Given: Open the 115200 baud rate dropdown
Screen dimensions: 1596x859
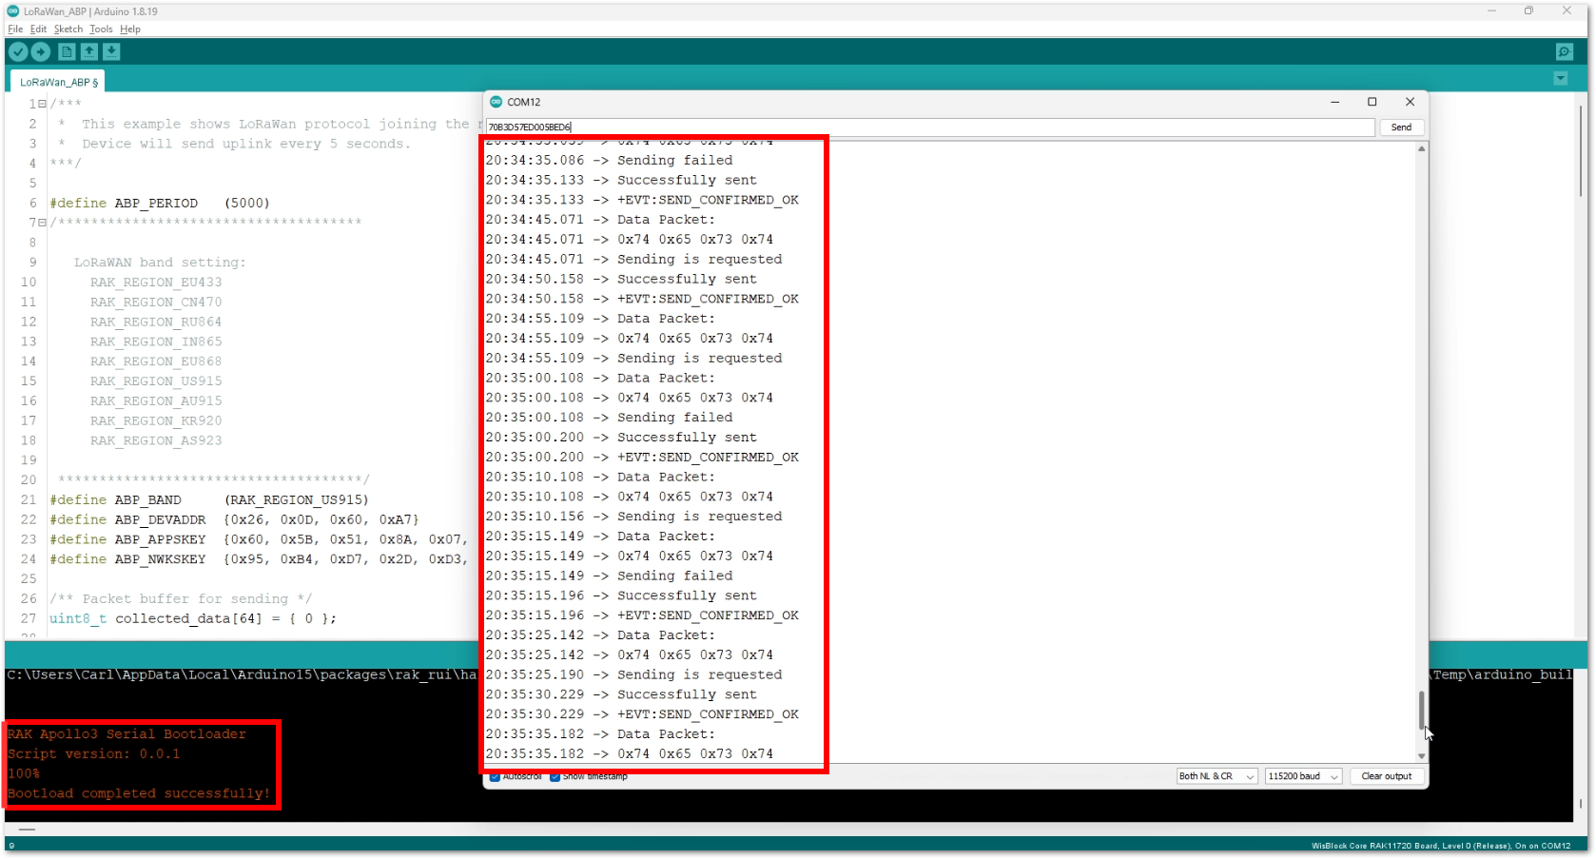Looking at the screenshot, I should point(1303,776).
